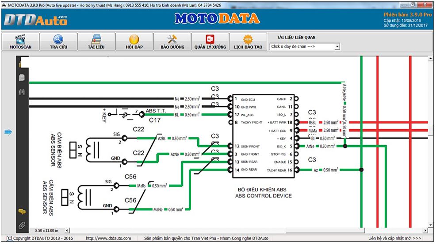Click 'ISO_K' pin 5 label
This screenshot has width=436, height=244.
pyautogui.click(x=281, y=147)
